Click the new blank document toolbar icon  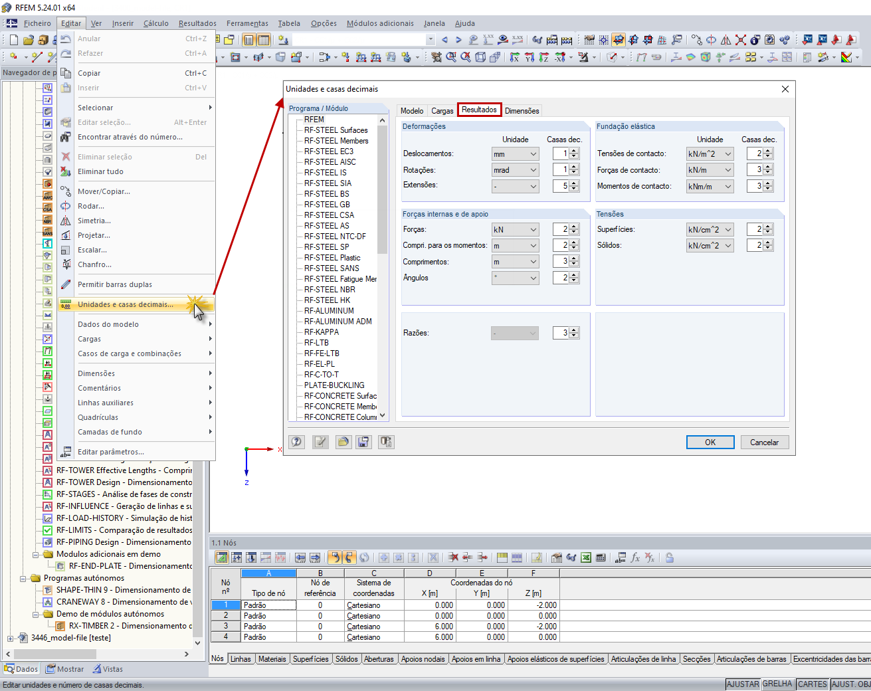13,40
